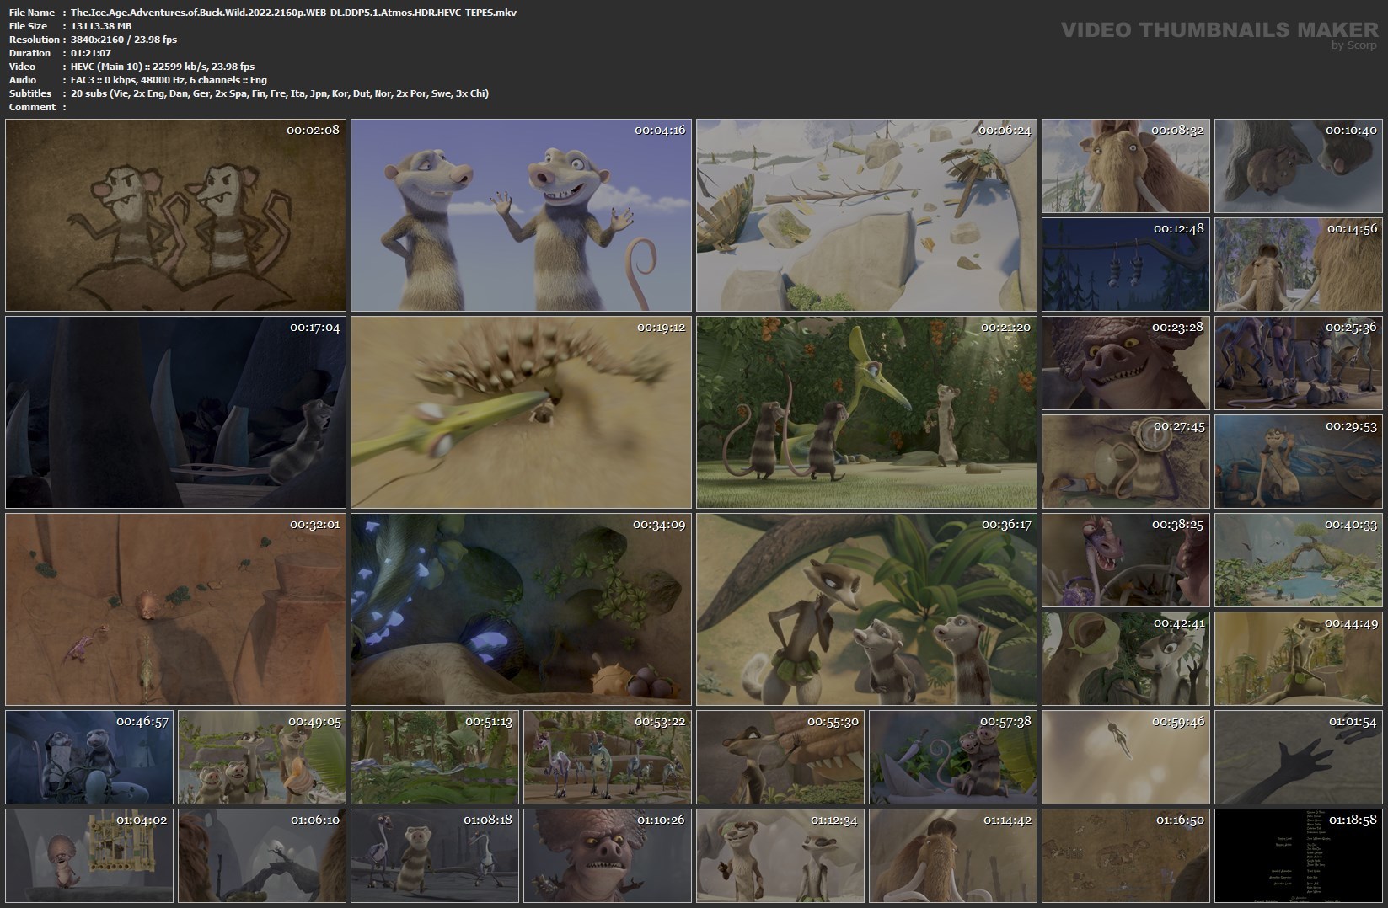Click the 00:08:32 mammoth thumbnail

(1125, 166)
